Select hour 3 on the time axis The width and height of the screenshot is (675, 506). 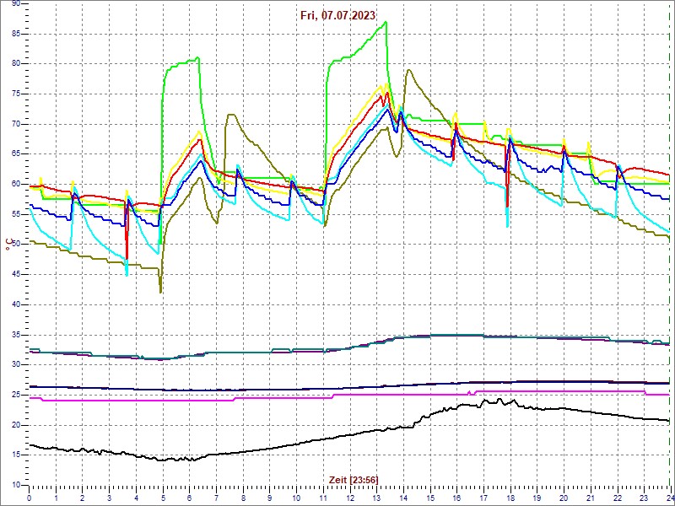[x=110, y=498]
